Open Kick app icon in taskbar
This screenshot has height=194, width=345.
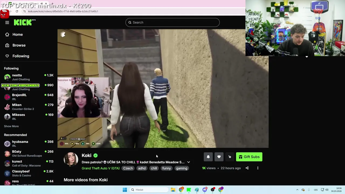[189, 190]
